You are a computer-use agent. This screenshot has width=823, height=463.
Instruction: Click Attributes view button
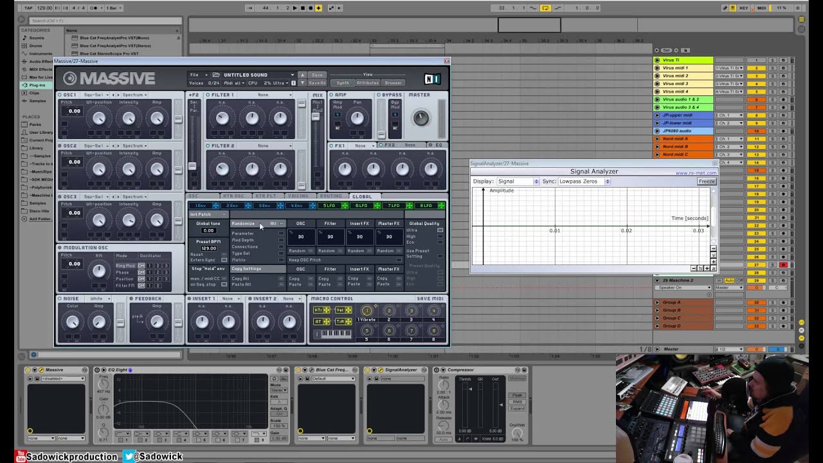tap(367, 82)
